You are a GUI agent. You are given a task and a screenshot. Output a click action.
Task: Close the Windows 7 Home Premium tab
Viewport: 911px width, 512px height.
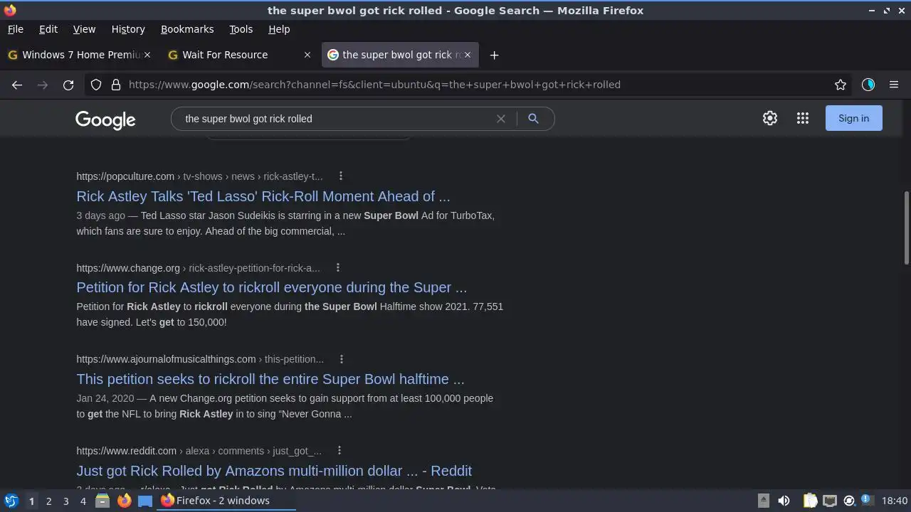(147, 55)
